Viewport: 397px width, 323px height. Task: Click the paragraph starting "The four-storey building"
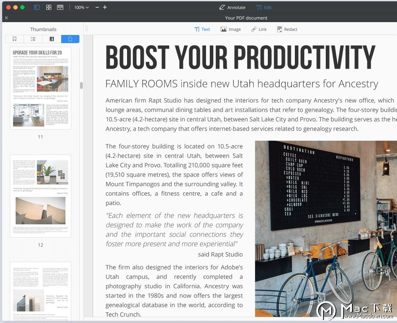[x=174, y=175]
